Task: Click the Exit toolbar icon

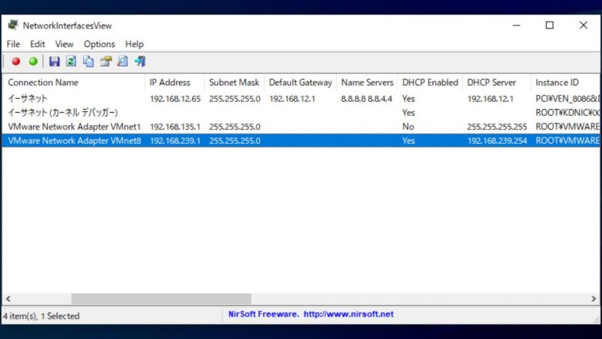Action: pyautogui.click(x=140, y=62)
